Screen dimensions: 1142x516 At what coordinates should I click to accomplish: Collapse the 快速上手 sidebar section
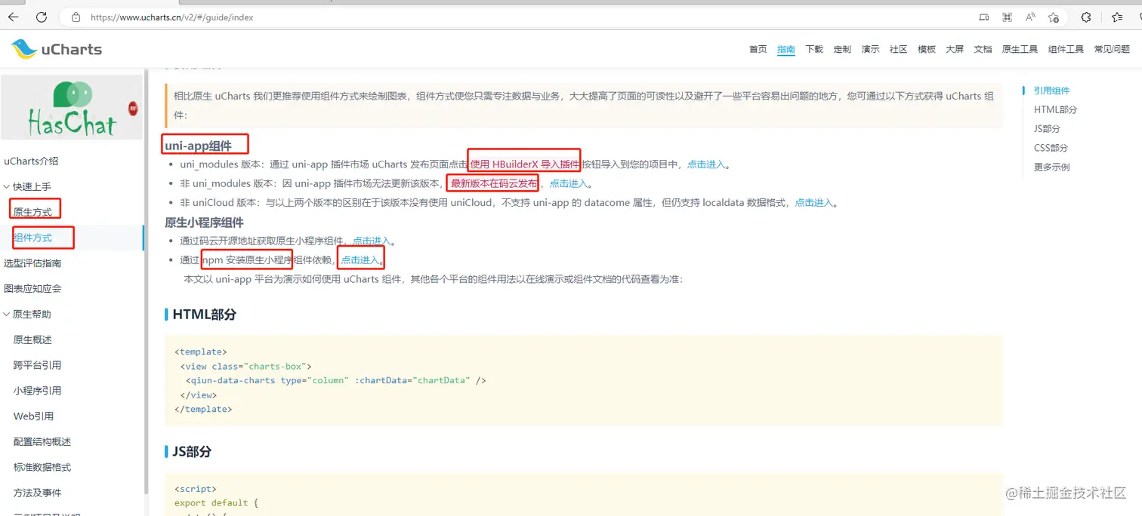tap(27, 186)
